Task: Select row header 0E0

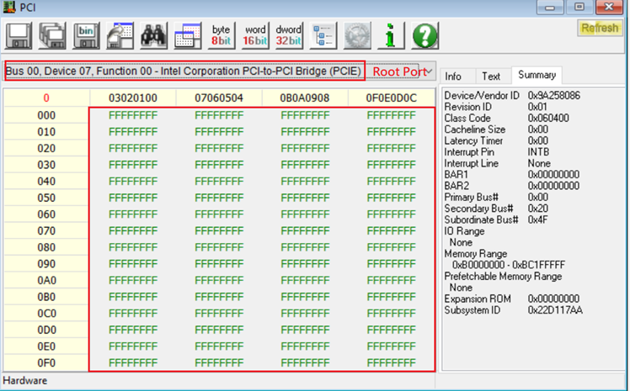Action: [x=46, y=346]
